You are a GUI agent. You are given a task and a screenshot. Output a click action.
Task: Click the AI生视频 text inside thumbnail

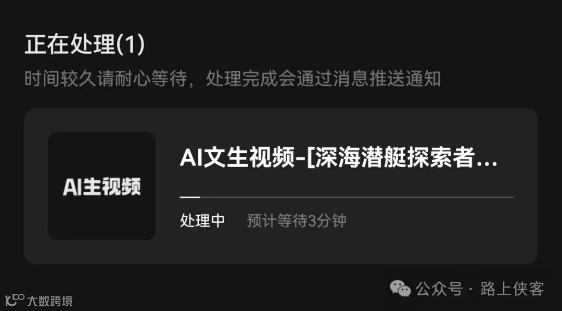102,187
